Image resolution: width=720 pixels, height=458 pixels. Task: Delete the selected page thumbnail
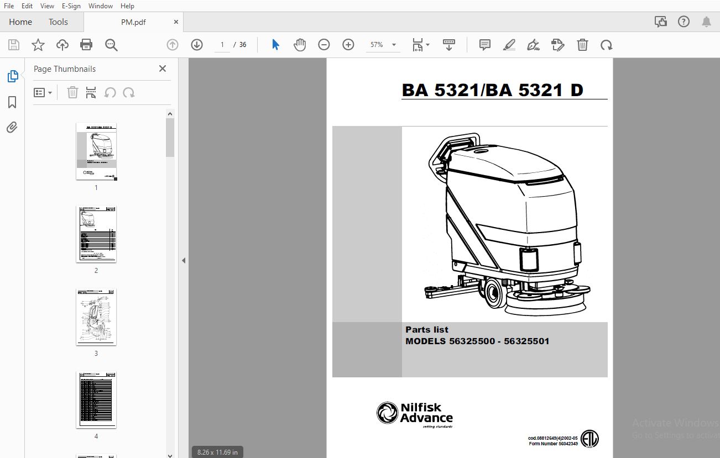72,92
